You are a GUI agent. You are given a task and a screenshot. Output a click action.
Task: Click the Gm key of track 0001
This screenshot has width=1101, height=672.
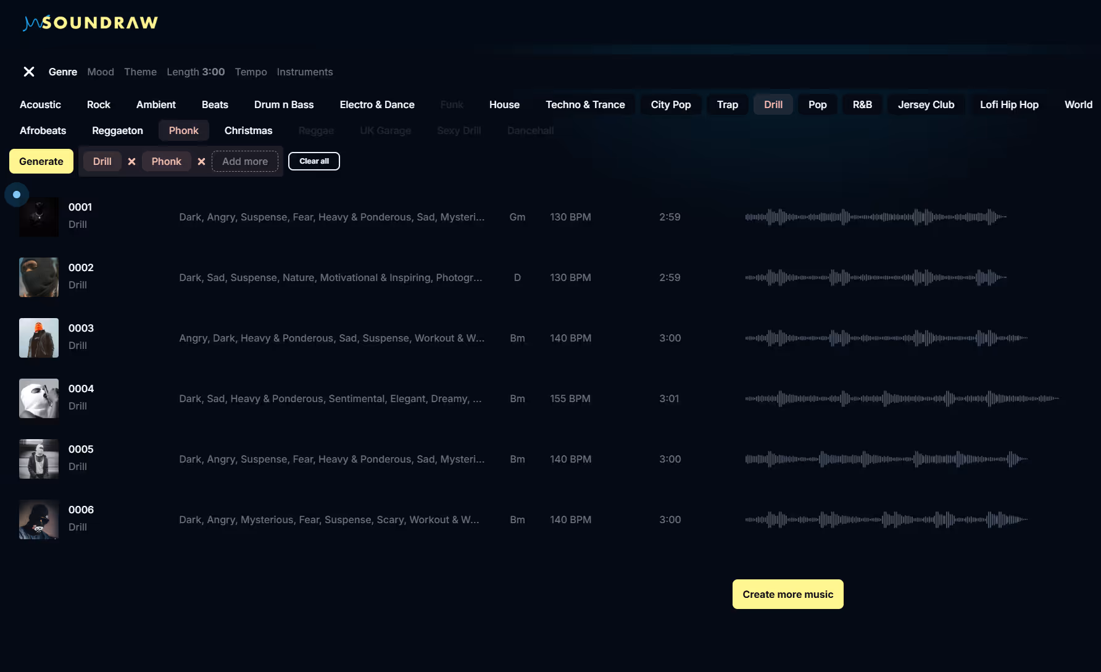pyautogui.click(x=517, y=217)
